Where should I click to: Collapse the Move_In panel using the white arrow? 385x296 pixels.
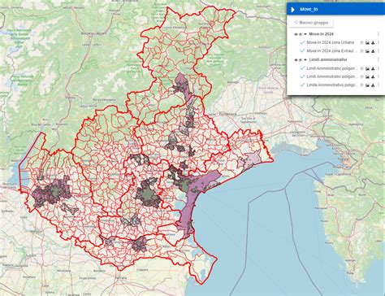292,10
